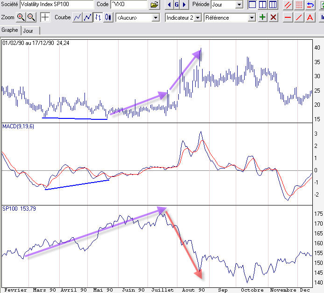Switch to single pane layout
The image size is (324, 293).
click(252, 5)
